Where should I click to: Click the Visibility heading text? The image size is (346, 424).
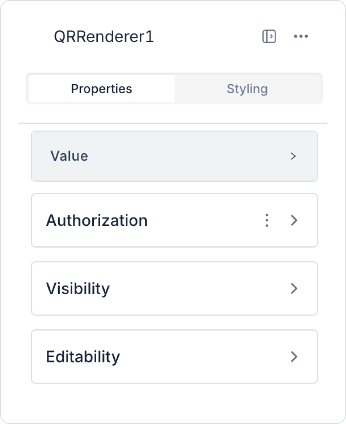click(x=78, y=288)
